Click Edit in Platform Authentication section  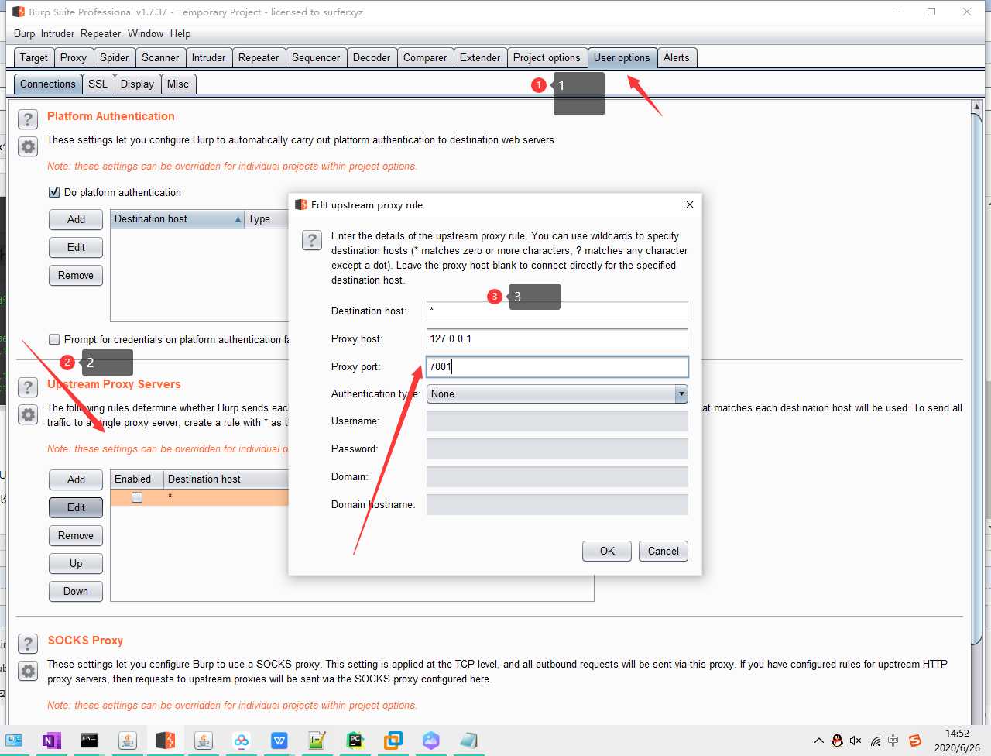point(76,247)
